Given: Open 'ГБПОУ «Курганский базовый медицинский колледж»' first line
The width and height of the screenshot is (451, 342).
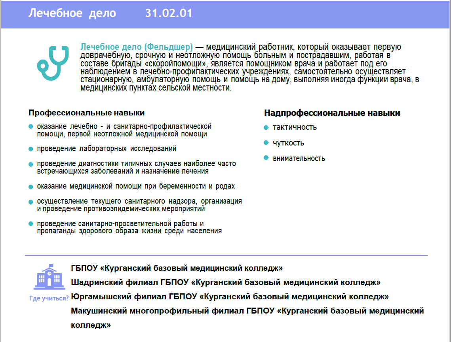Looking at the screenshot, I should (x=177, y=268).
